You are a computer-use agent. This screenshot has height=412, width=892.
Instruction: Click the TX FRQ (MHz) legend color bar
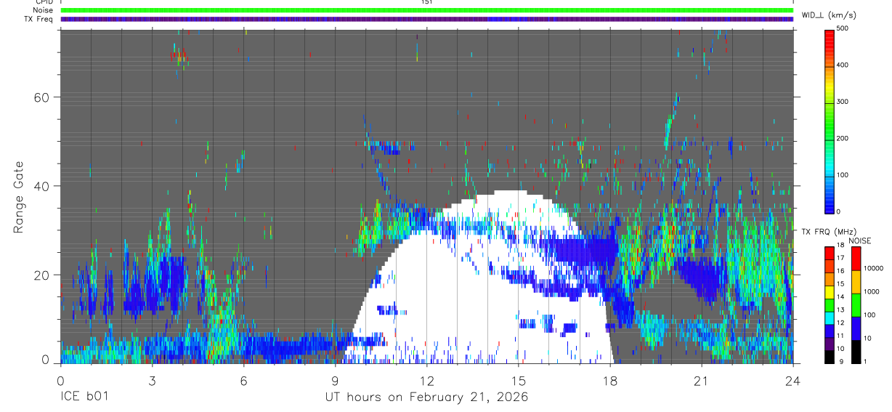[830, 305]
